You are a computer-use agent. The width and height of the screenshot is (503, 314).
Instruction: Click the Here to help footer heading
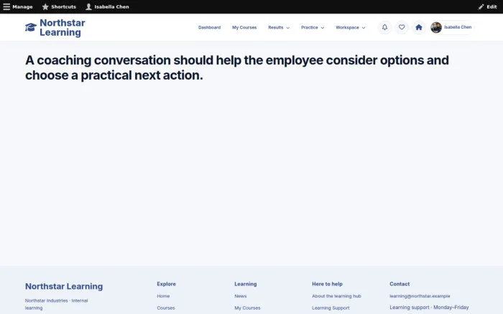pos(327,284)
